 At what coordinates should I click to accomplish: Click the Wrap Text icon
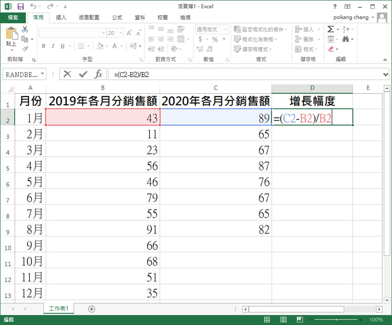(x=181, y=29)
